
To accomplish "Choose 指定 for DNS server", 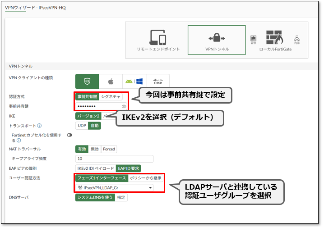I will (x=121, y=197).
